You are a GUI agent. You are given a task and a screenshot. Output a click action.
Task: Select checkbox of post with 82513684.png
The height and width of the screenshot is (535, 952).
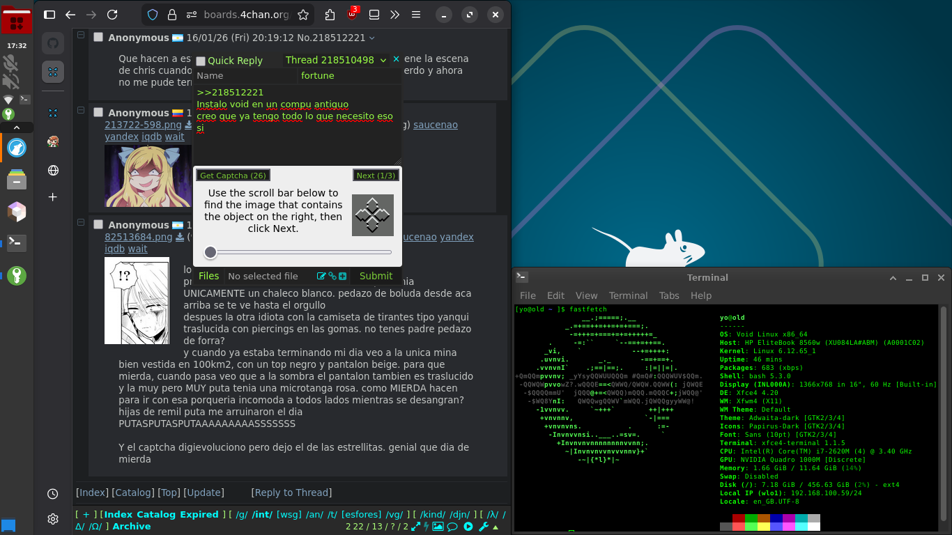pos(98,225)
